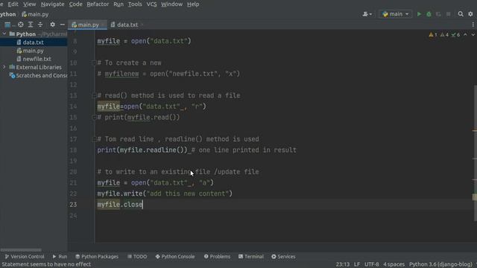Viewport: 477px width, 268px height.
Task: Click LF line separator in status bar
Action: pos(357,264)
